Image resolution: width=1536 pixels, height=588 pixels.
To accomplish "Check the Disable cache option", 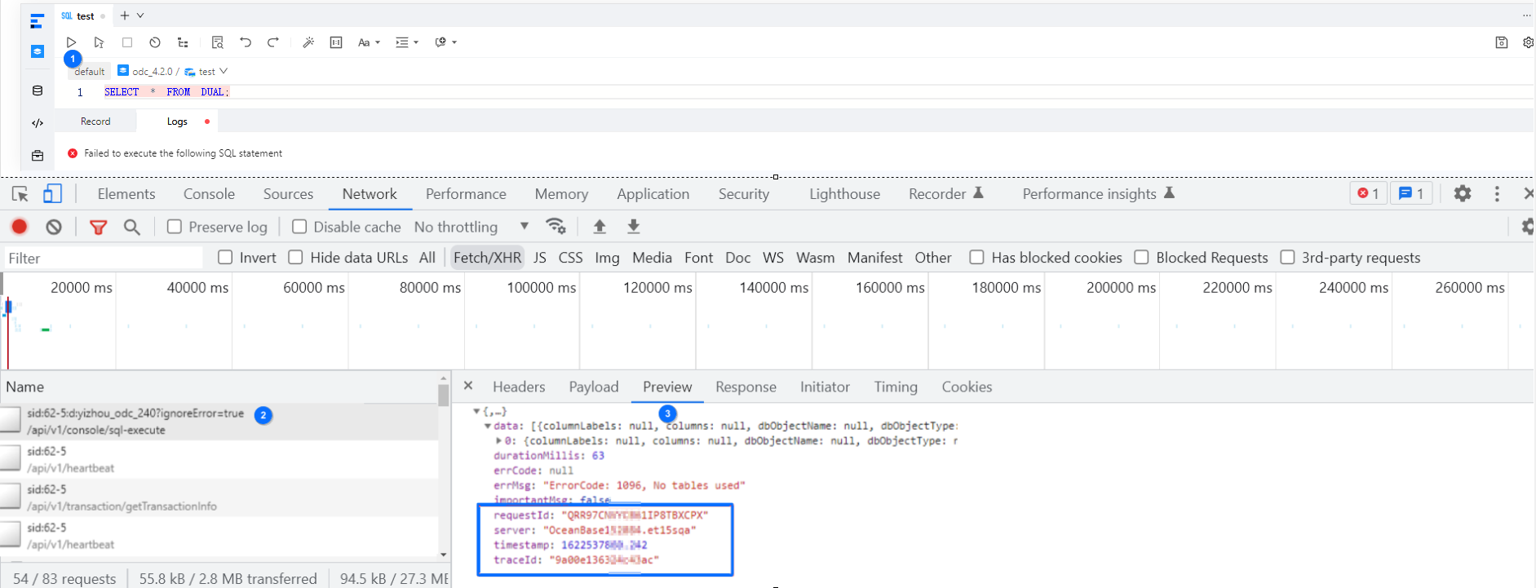I will (299, 227).
